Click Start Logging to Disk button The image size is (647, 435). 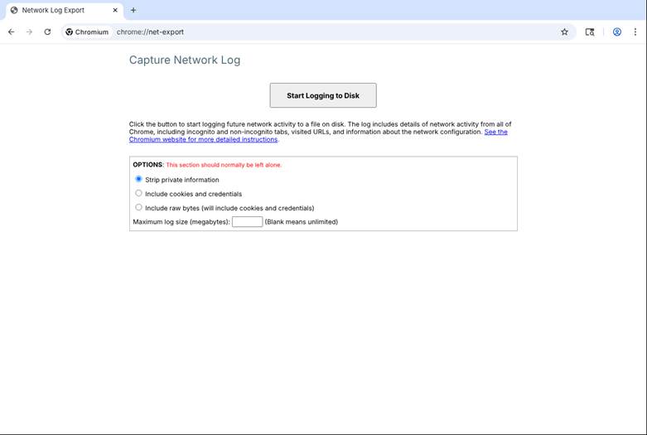point(323,95)
